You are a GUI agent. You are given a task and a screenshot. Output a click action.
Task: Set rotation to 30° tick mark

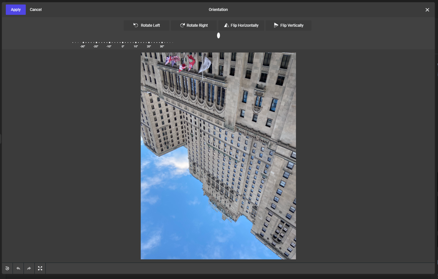tap(162, 43)
